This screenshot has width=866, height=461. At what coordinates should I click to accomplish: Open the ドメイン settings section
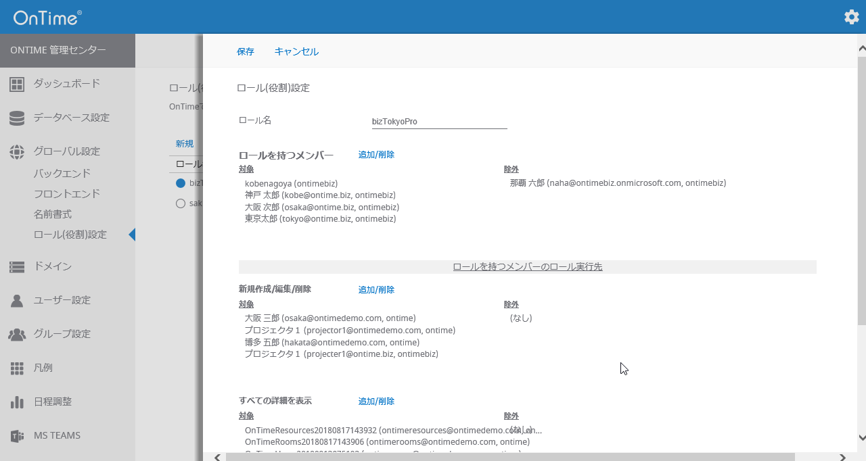tap(51, 266)
